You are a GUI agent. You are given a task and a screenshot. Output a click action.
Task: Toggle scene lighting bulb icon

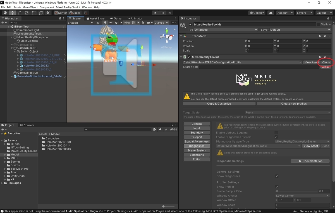(x=105, y=23)
